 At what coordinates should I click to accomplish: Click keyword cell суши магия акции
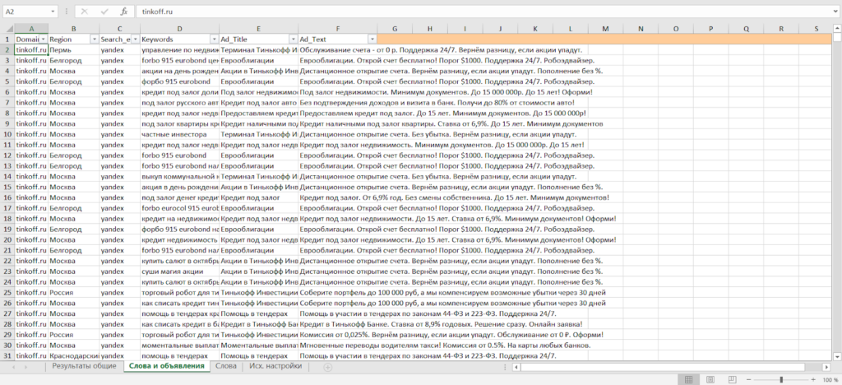click(x=179, y=271)
